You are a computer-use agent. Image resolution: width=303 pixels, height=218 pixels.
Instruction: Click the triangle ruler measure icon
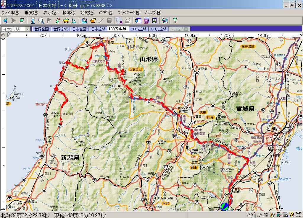74,20
